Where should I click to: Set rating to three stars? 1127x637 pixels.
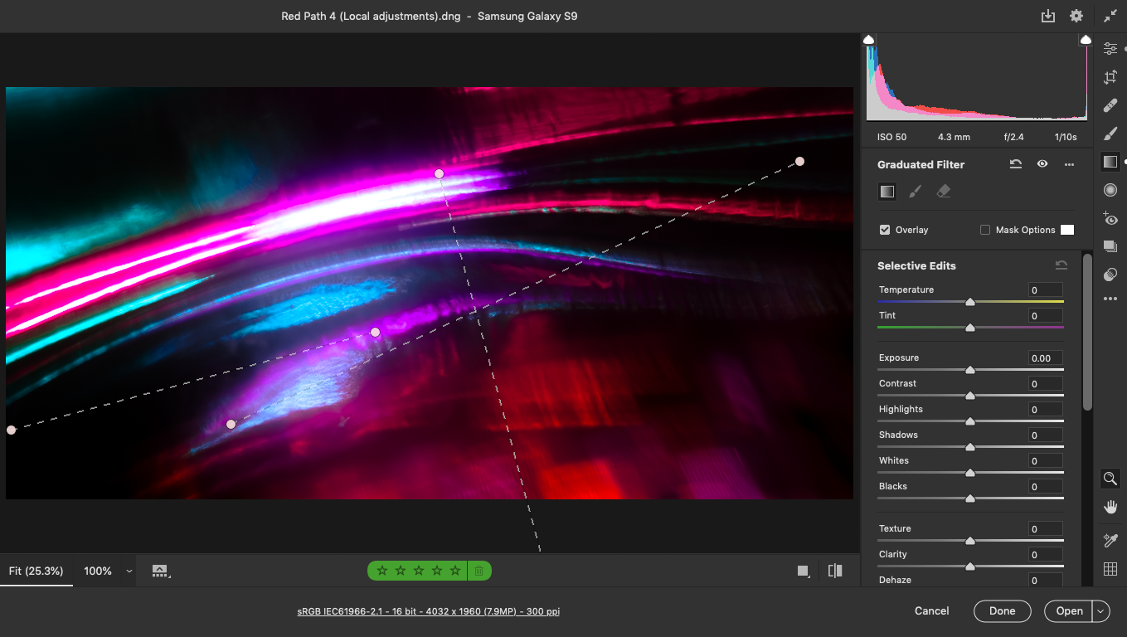pyautogui.click(x=419, y=571)
